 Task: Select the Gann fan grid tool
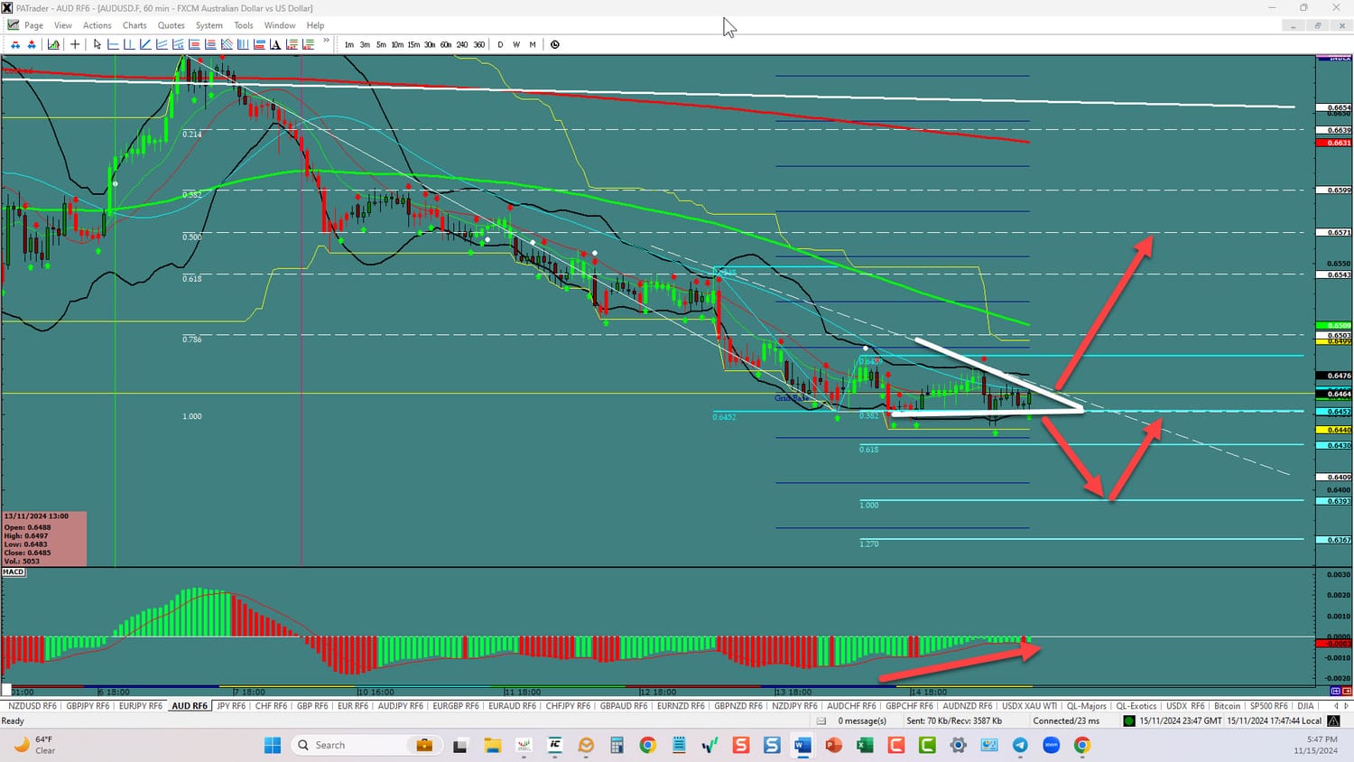point(227,44)
